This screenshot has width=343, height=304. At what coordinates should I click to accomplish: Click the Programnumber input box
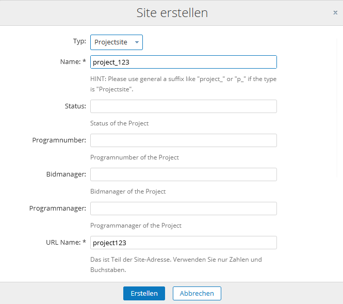183,140
